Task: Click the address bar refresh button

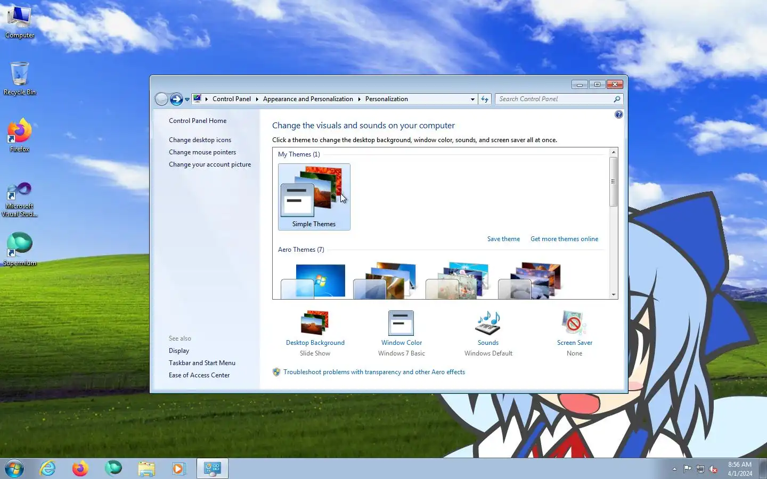Action: click(484, 99)
